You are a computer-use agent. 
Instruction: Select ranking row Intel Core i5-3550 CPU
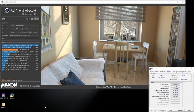[20, 67]
